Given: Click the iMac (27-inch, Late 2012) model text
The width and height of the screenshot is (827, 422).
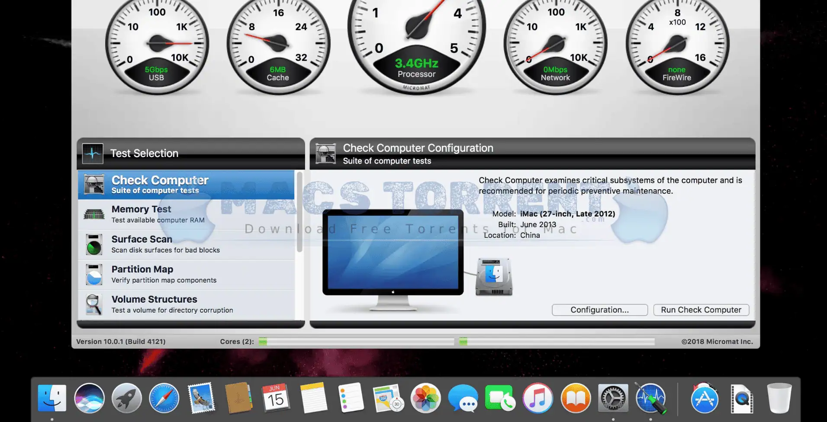Looking at the screenshot, I should (567, 214).
